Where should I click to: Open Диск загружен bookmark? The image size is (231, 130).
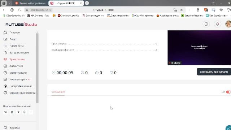pos(118,16)
